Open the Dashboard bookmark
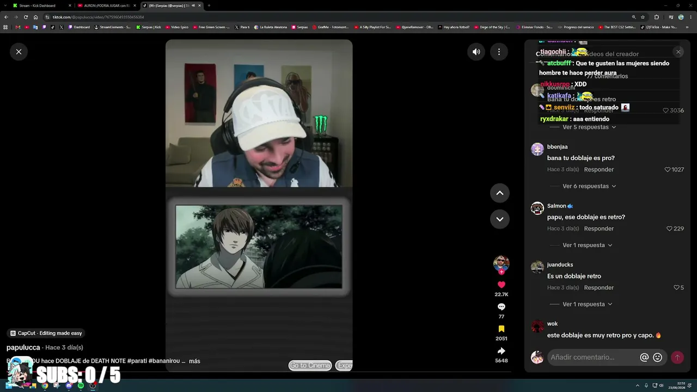 click(79, 27)
